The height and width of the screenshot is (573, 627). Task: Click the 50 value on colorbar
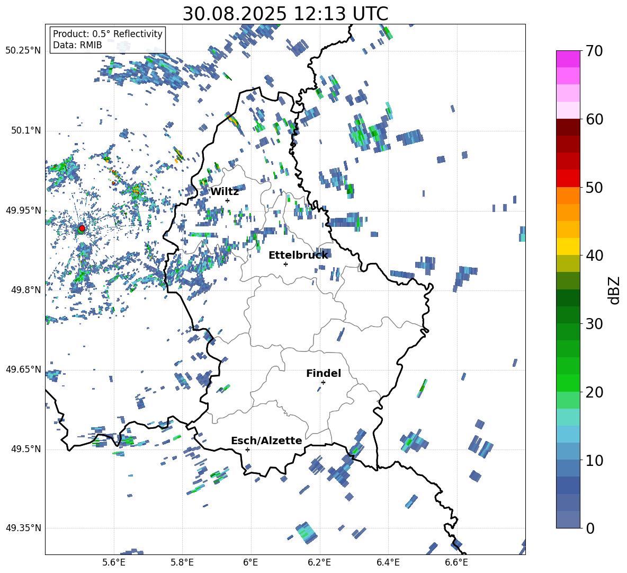(x=594, y=187)
